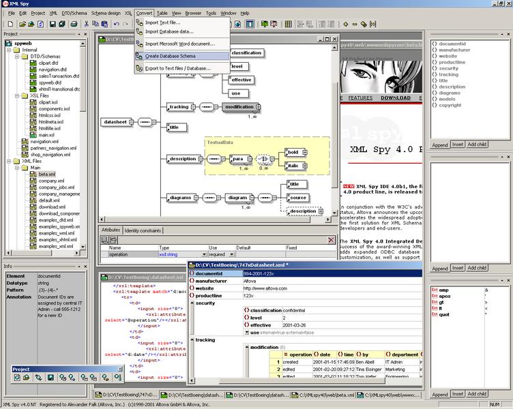
Task: Collapse the XML Files folder node
Action: click(x=9, y=161)
